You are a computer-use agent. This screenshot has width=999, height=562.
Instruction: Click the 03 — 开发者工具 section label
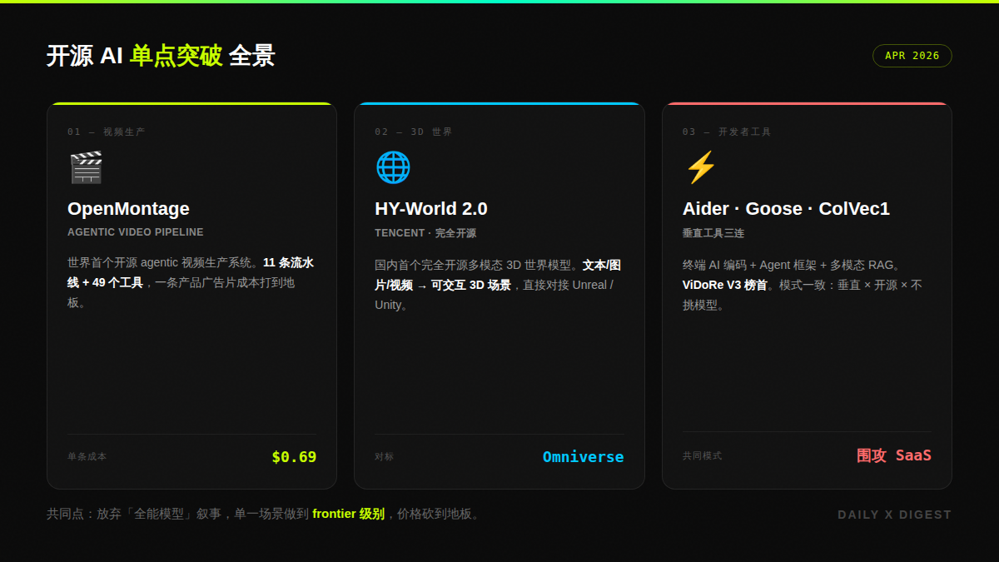coord(726,131)
